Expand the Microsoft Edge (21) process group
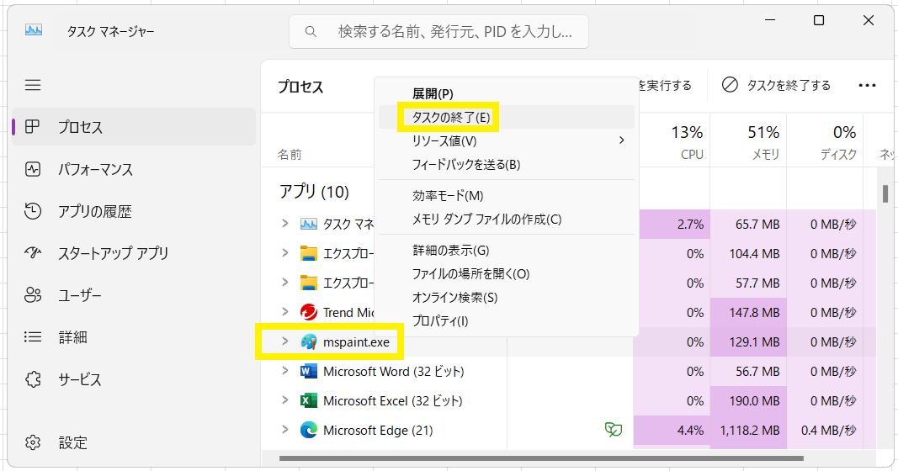 (x=285, y=430)
